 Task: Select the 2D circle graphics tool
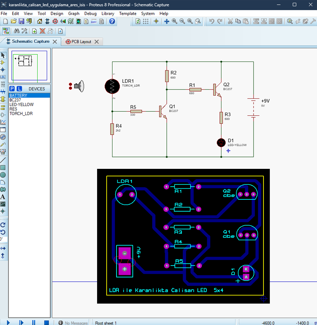click(x=3, y=175)
